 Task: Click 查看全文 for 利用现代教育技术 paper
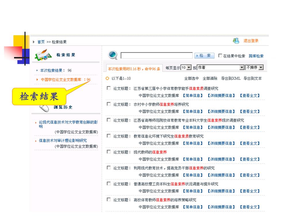[250, 175]
